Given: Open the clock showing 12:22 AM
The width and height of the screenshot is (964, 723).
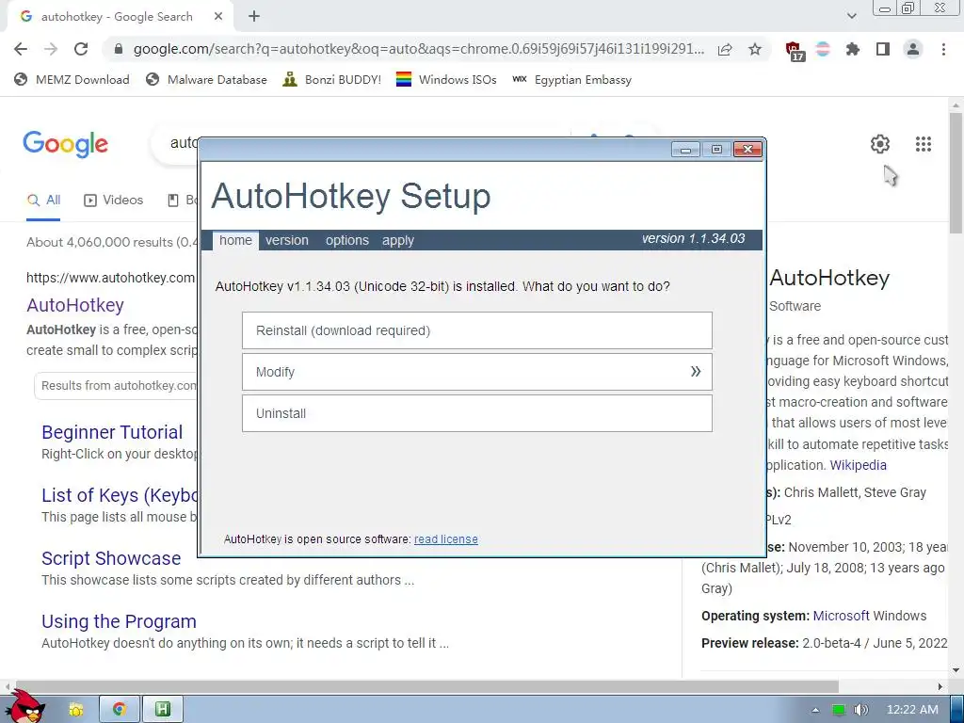Looking at the screenshot, I should 912,710.
